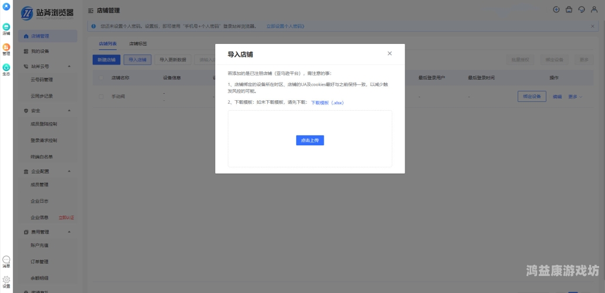Image resolution: width=605 pixels, height=293 pixels.
Task: Open the 更多 button in the top toolbar
Action: pyautogui.click(x=584, y=60)
